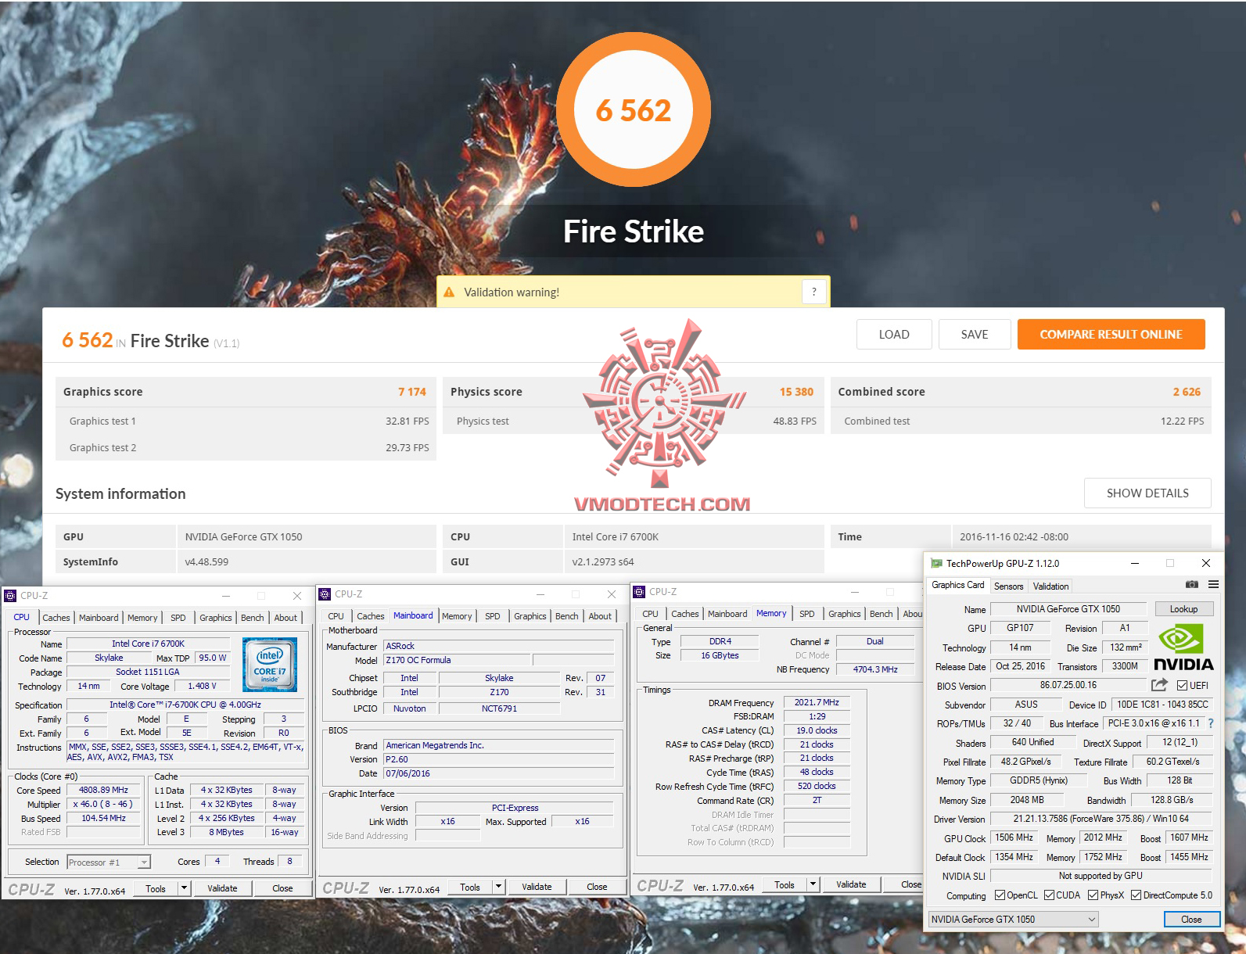Expand the Tools dropdown arrow in the CPU-Z Mainboard window
The height and width of the screenshot is (954, 1246).
(498, 887)
